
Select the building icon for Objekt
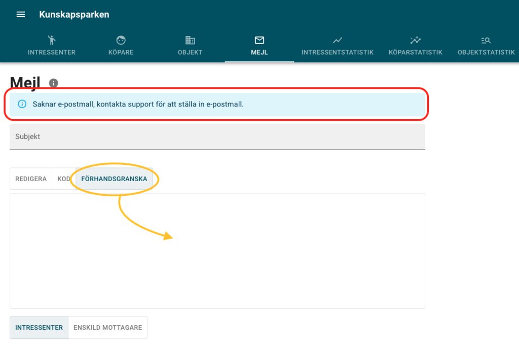tap(190, 41)
